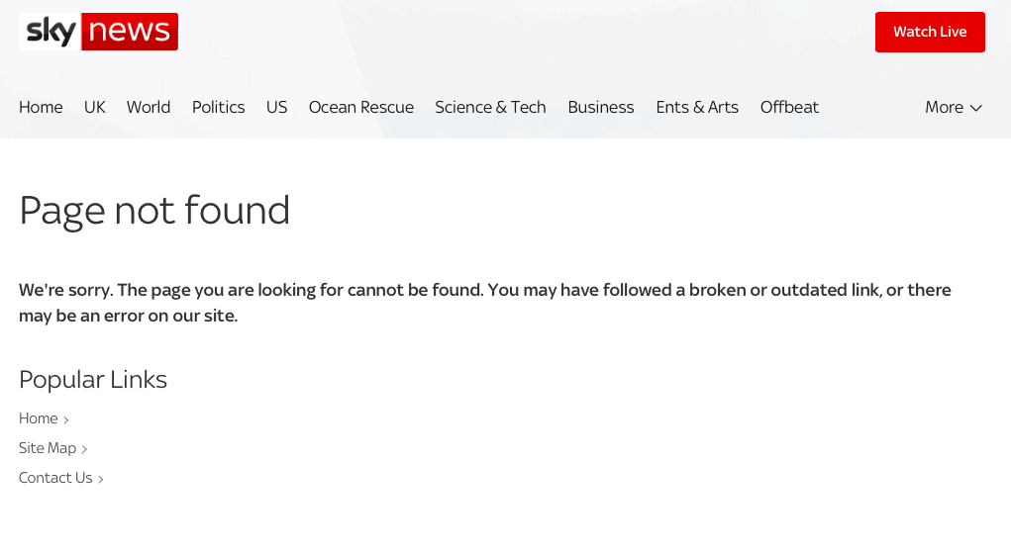This screenshot has height=555, width=1011.
Task: Click the Watch Live button
Action: (930, 32)
